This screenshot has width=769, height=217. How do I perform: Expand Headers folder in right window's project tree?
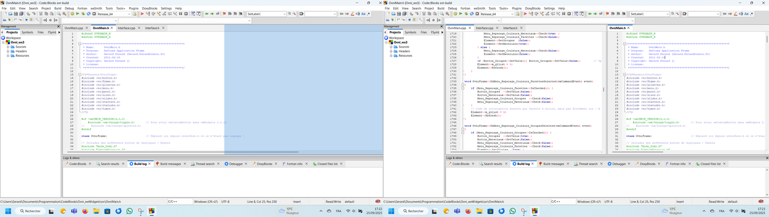(x=391, y=51)
